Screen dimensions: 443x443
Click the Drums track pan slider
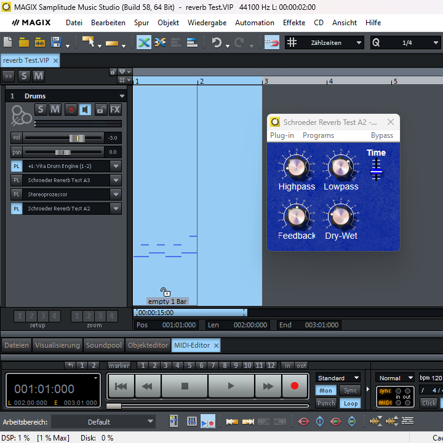(63, 153)
